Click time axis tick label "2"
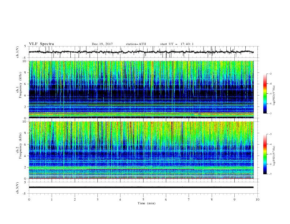Viewport: 290px width, 224px height. (x=75, y=199)
